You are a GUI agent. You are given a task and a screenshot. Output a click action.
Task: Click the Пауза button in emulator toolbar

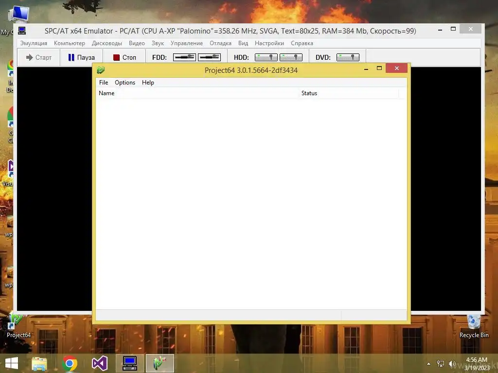tap(81, 57)
